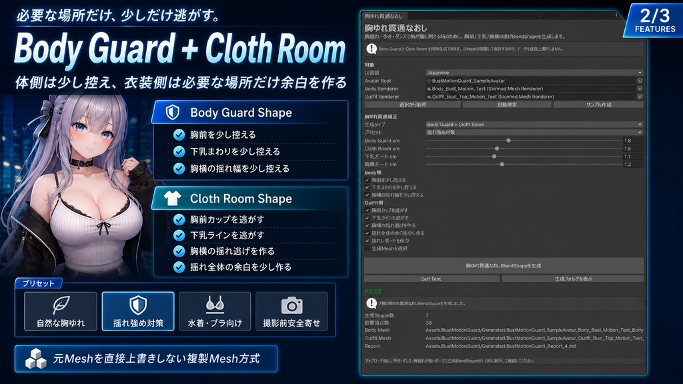Click the checkmark icon next to 胸前を少し控える in feature list
The width and height of the screenshot is (683, 384).
(179, 135)
